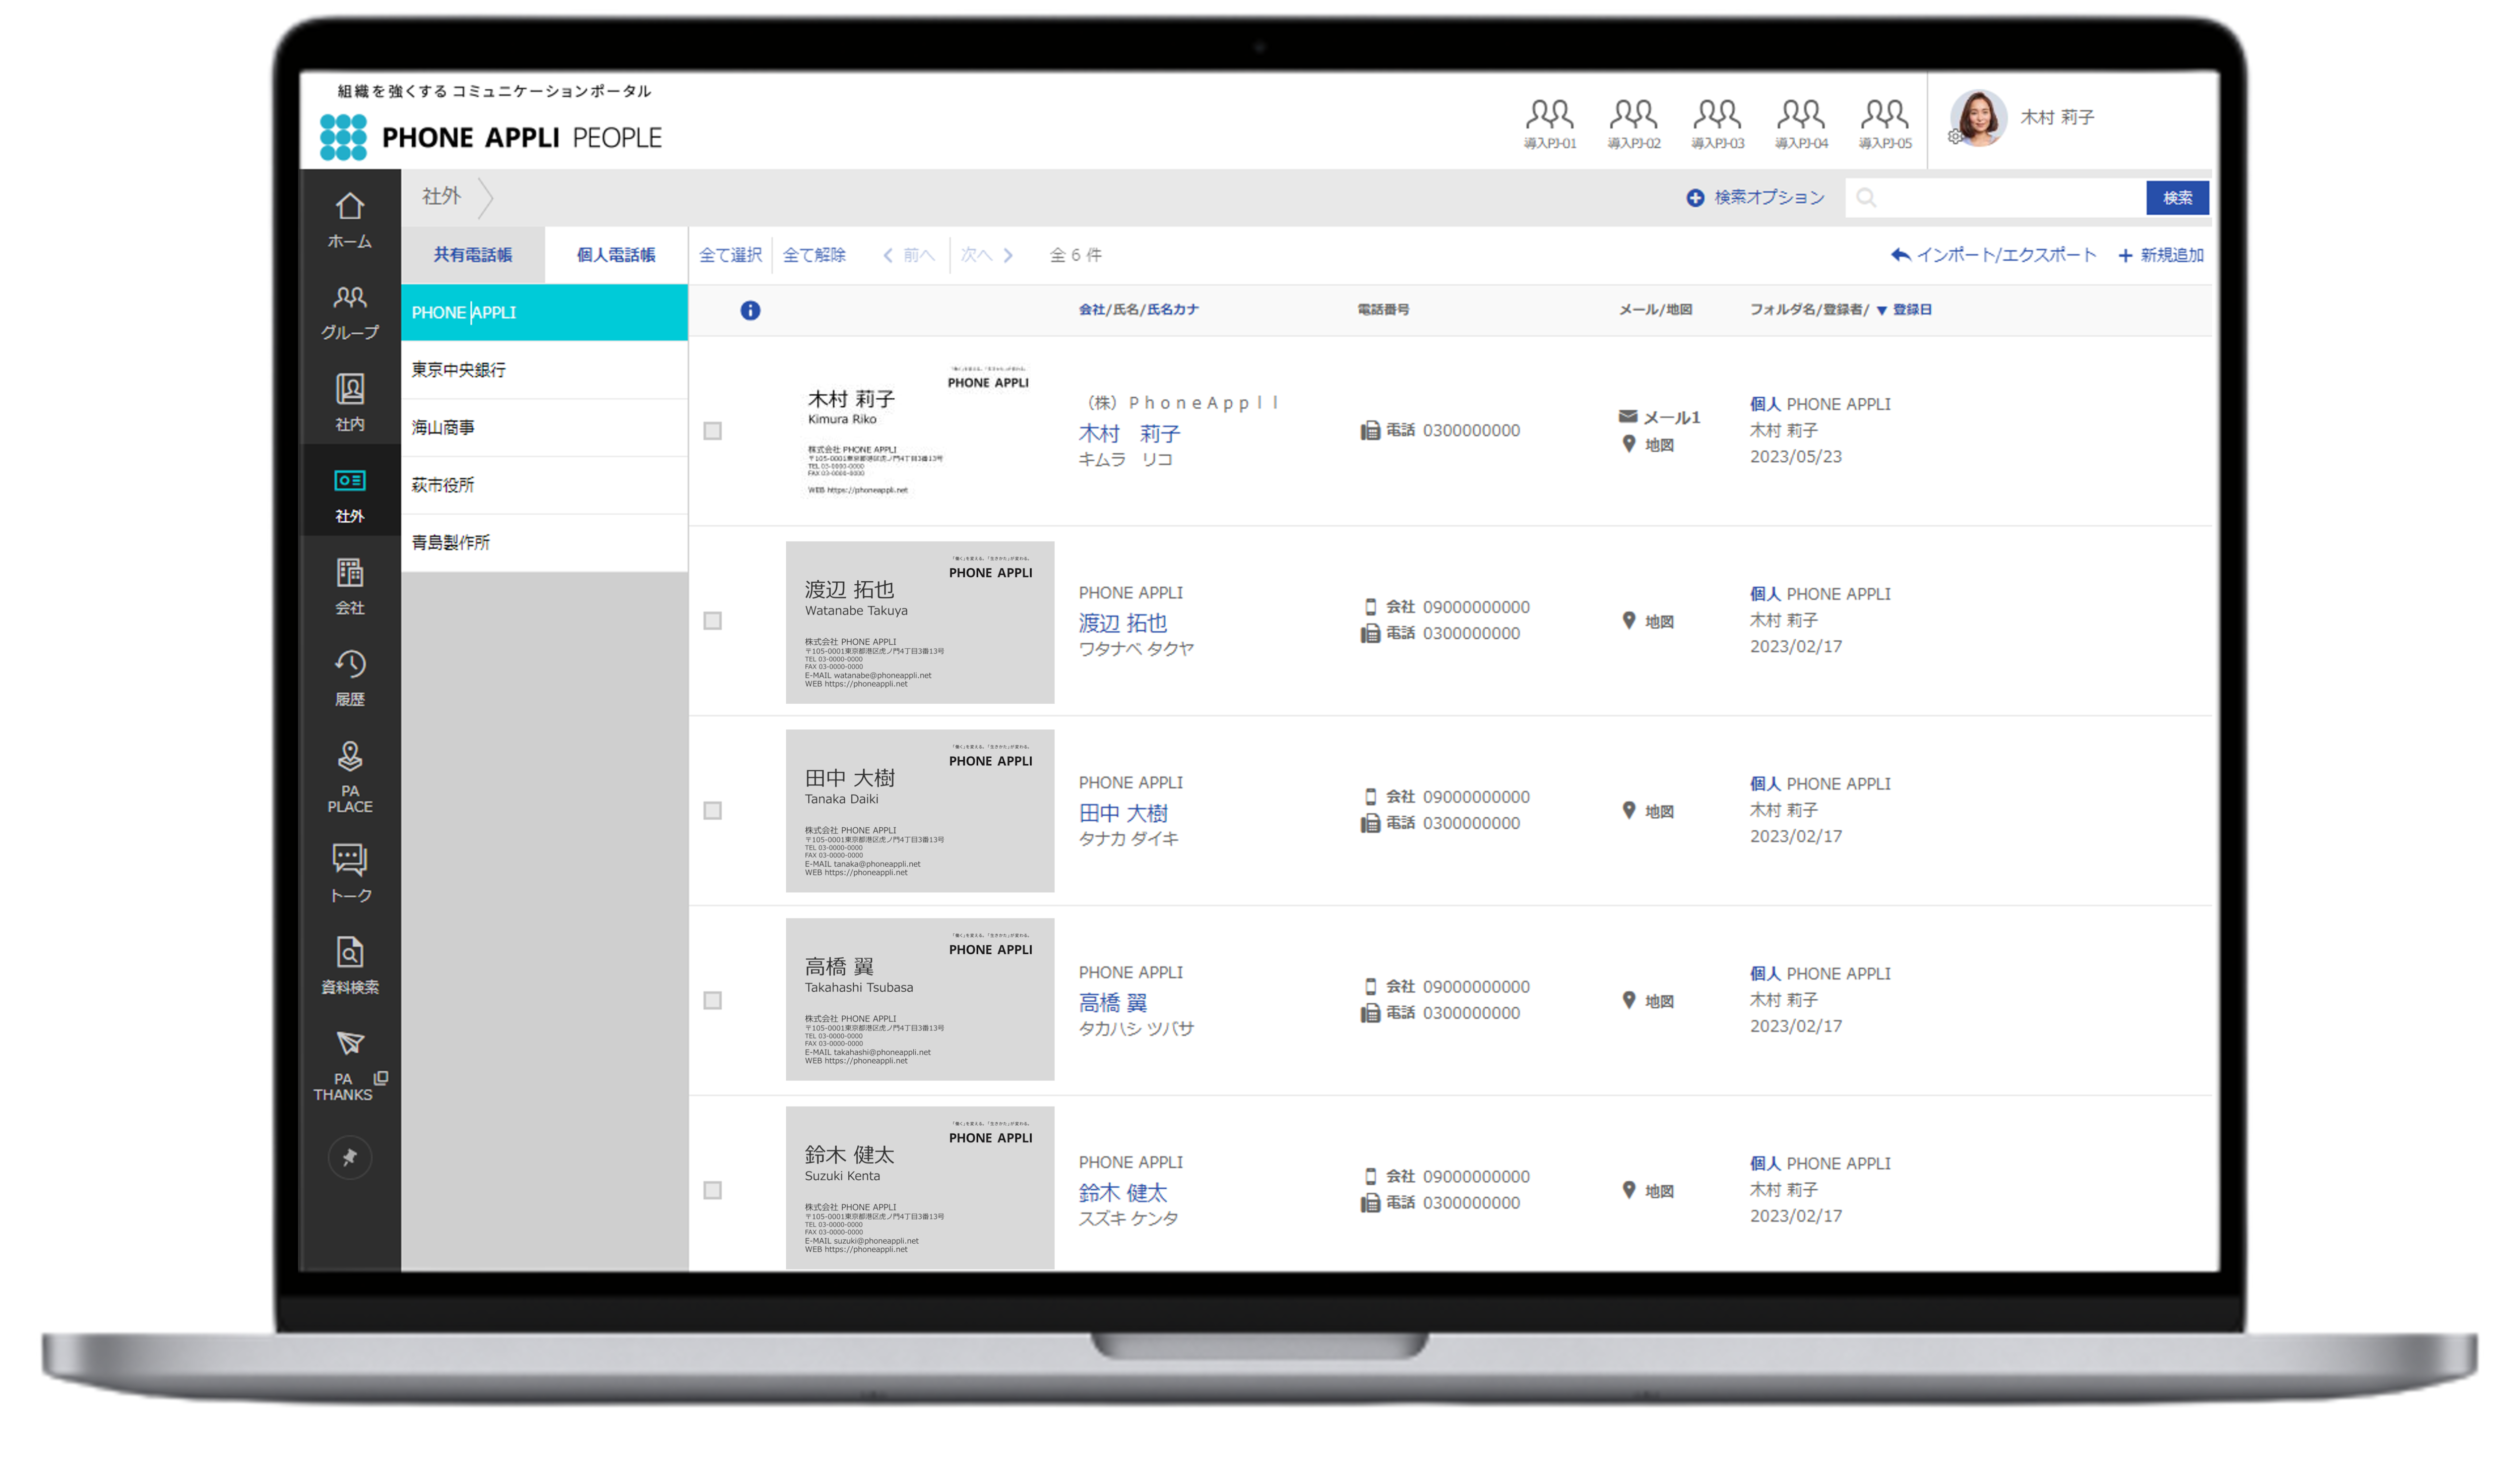Click the blue info icon in header row
2520x1460 pixels.
pos(750,310)
